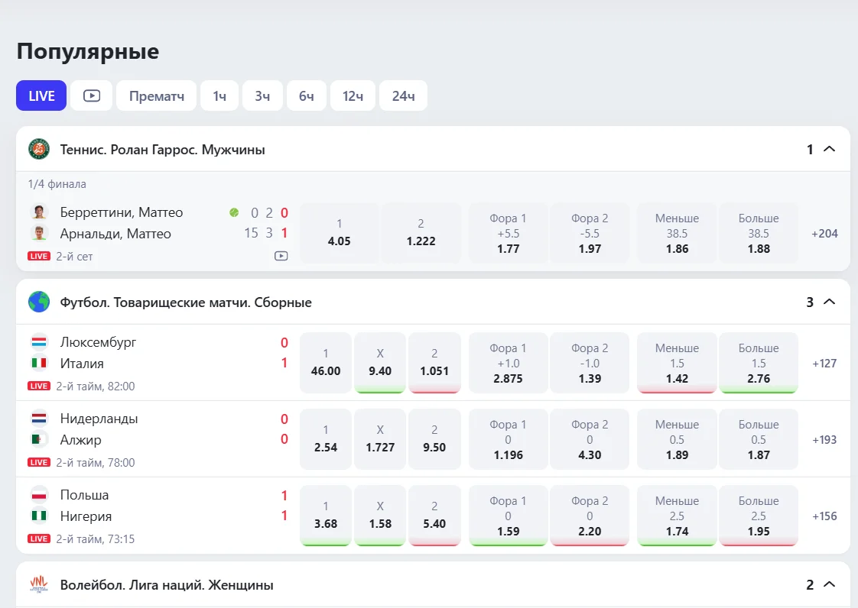Click the VNL volleyball league logo
The height and width of the screenshot is (608, 858).
pos(39,584)
